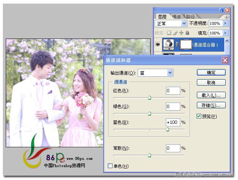Open the 输出通道 dropdown
The image size is (238, 180).
[170, 73]
